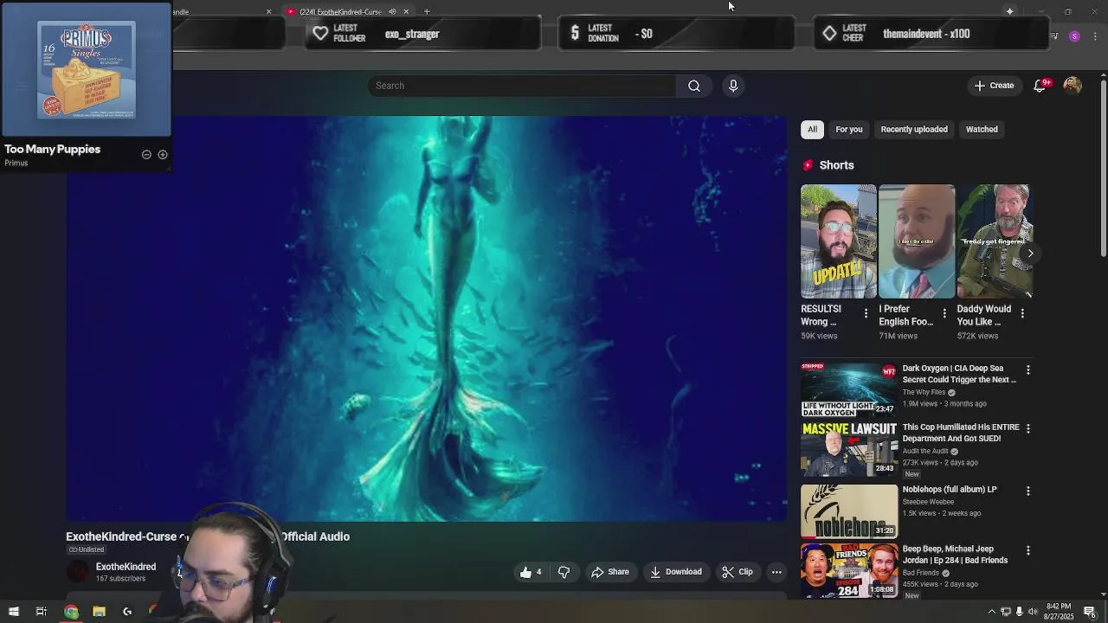Open a new browser tab with plus

pyautogui.click(x=427, y=11)
